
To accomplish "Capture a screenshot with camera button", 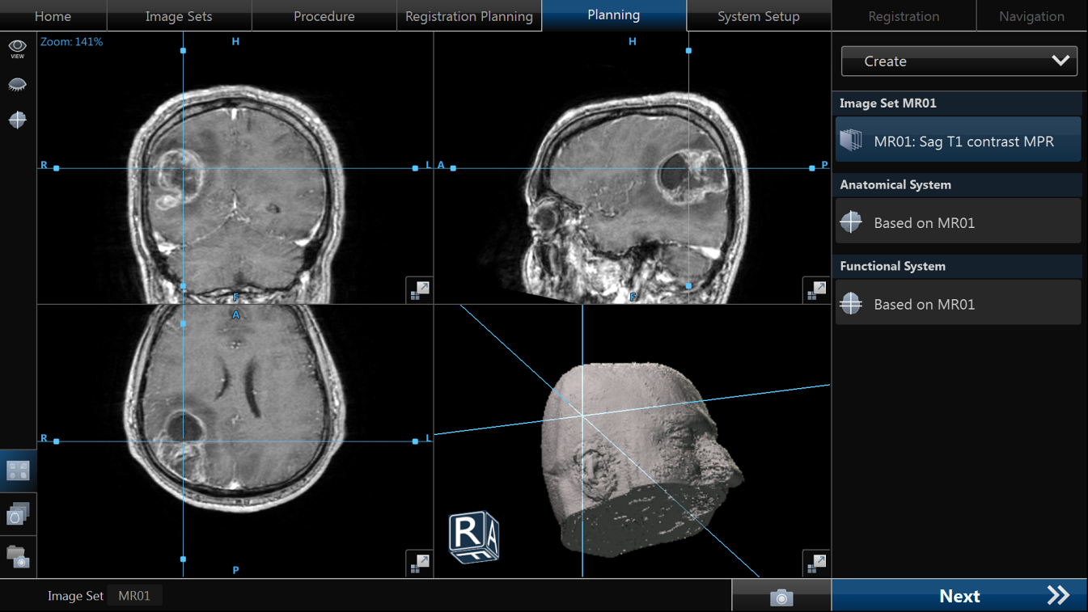I will (781, 597).
